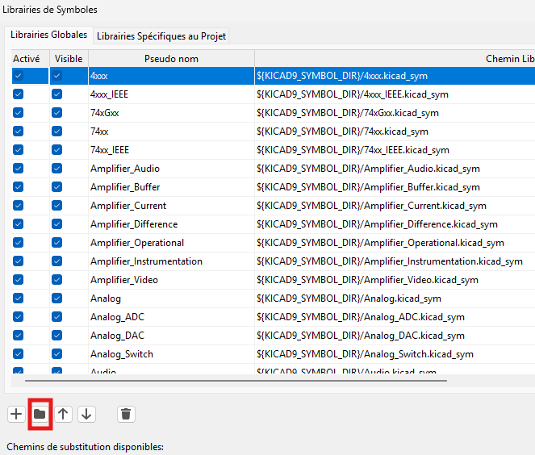Viewport: 535px width, 455px height.
Task: Toggle Activé checkbox for Analog_DAC
Action: coord(18,336)
